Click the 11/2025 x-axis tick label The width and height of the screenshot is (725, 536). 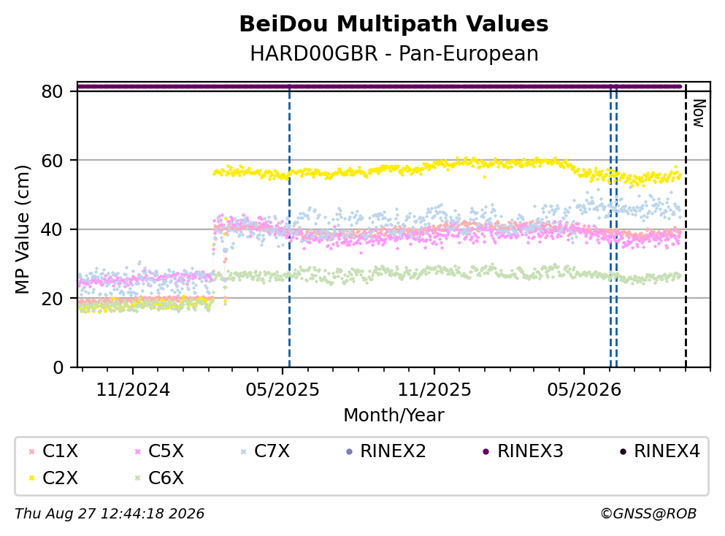(x=434, y=390)
